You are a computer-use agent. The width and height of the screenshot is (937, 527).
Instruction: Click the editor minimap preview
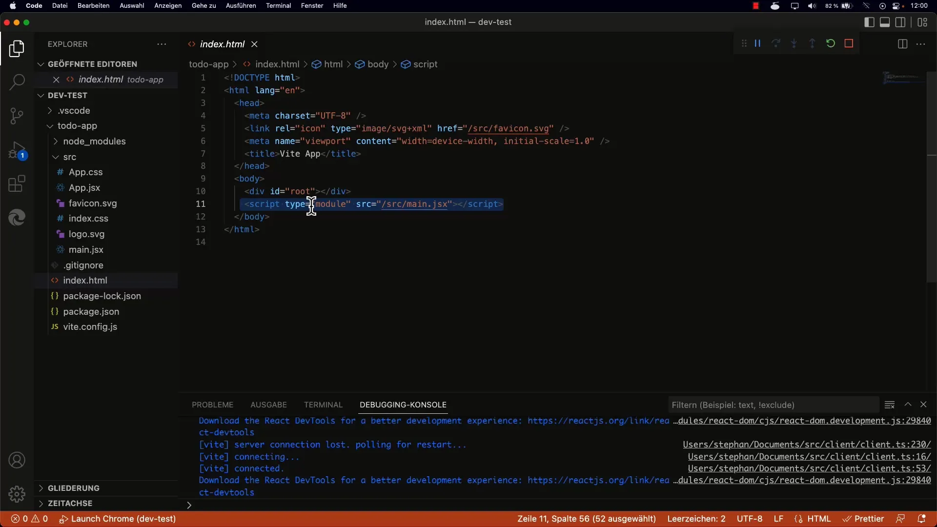click(903, 78)
